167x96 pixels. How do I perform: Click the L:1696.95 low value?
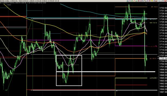tap(32, 1)
